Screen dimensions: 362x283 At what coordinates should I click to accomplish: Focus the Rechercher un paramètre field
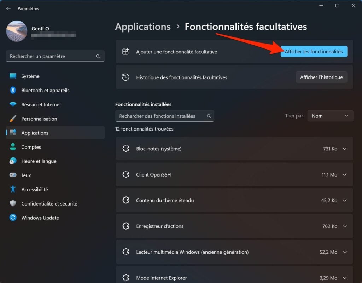coord(55,56)
